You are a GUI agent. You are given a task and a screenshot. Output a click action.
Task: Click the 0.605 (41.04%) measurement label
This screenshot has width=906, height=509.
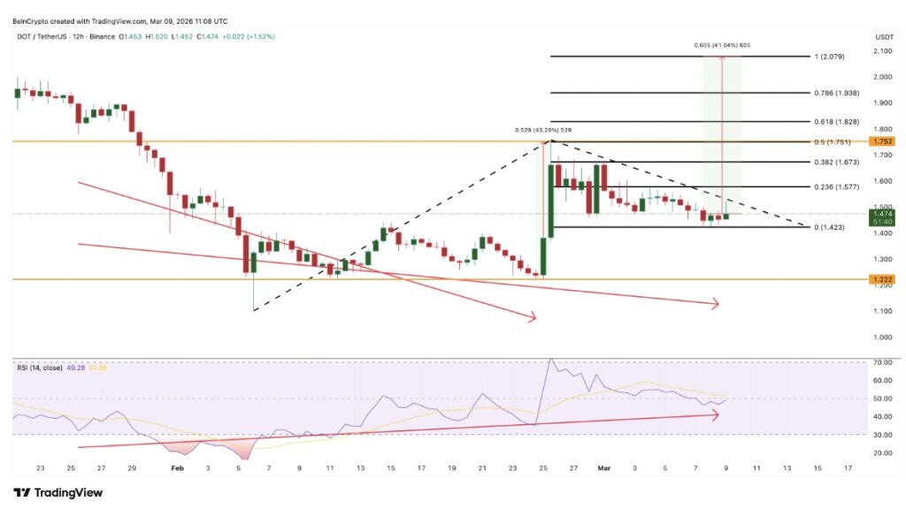coord(723,44)
